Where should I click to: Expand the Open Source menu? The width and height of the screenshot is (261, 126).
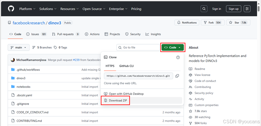click(x=94, y=9)
